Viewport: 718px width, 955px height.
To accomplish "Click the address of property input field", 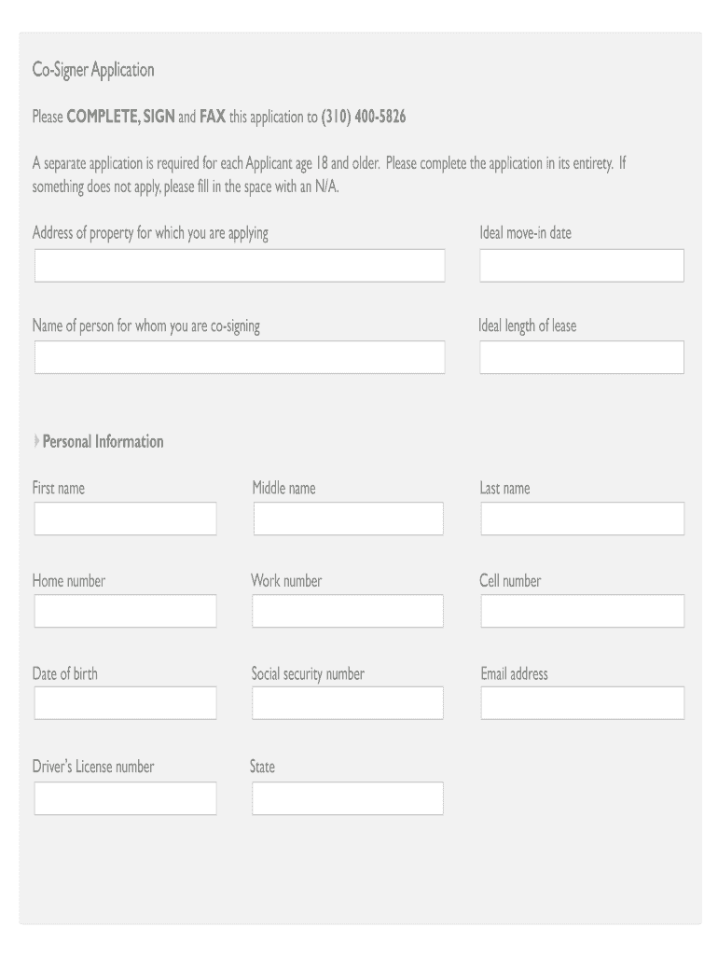I will pos(240,266).
